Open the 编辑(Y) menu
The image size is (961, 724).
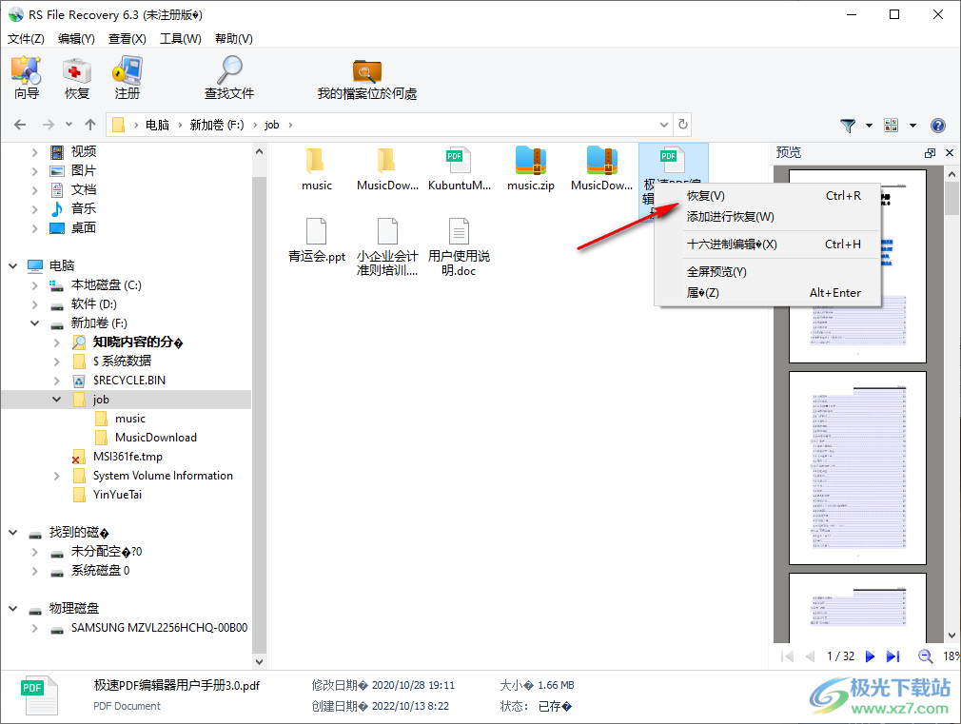pyautogui.click(x=76, y=39)
